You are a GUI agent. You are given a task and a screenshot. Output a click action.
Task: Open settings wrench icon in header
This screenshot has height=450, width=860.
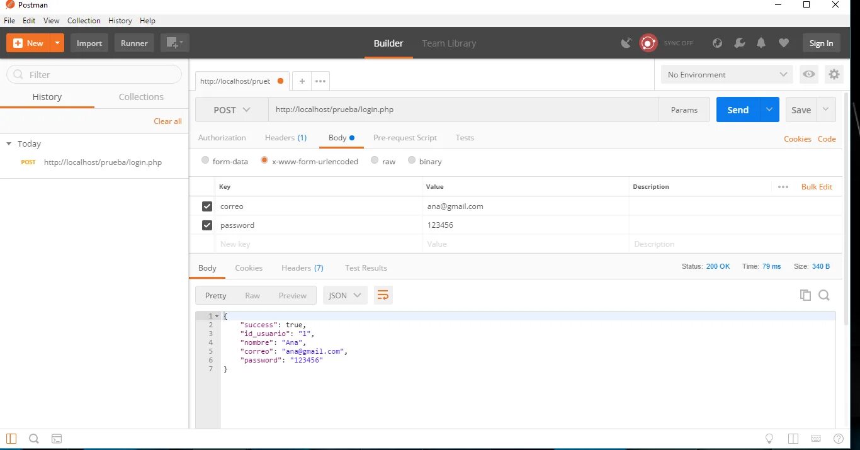point(740,43)
